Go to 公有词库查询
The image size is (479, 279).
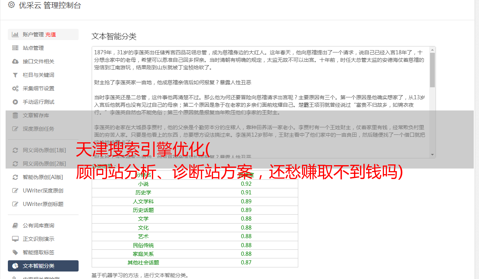(43, 225)
